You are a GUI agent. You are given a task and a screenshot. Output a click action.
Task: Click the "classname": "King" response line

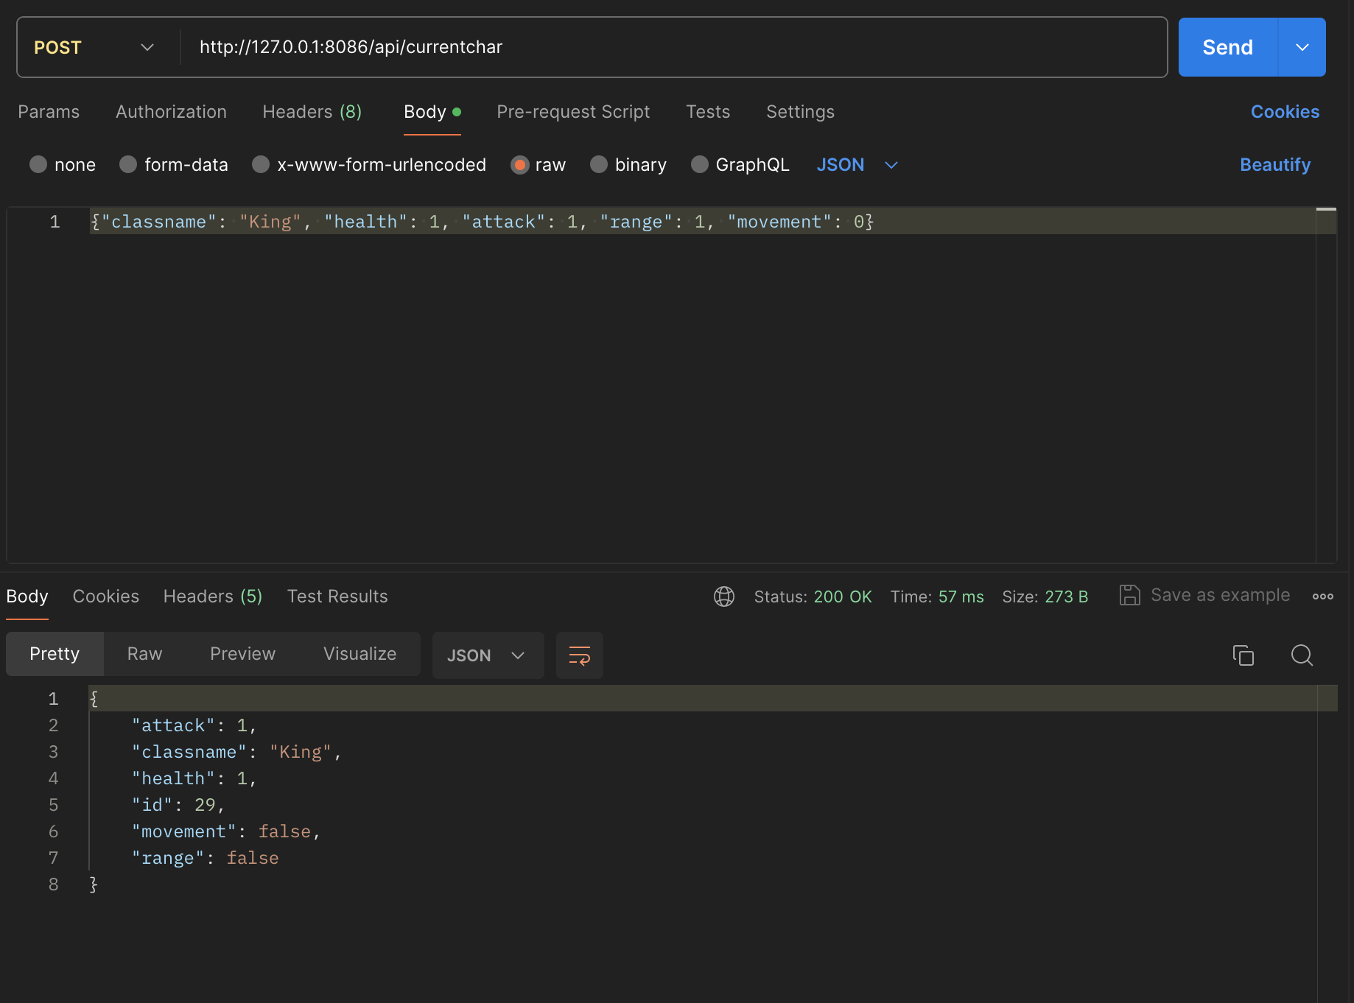pos(236,752)
